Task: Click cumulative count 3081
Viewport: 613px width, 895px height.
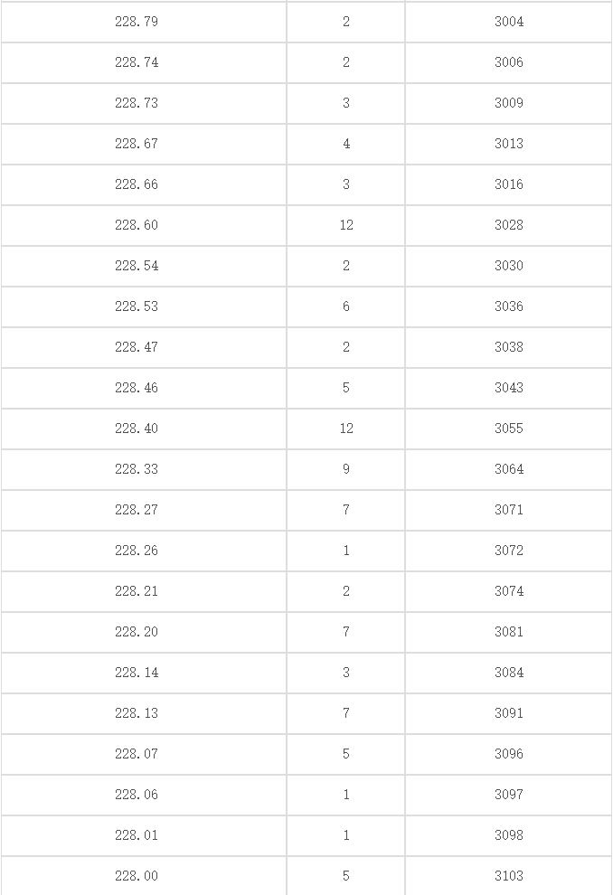Action: click(x=508, y=632)
